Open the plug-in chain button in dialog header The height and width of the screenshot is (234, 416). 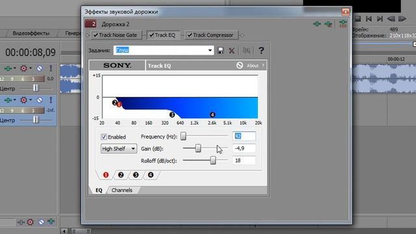point(317,24)
